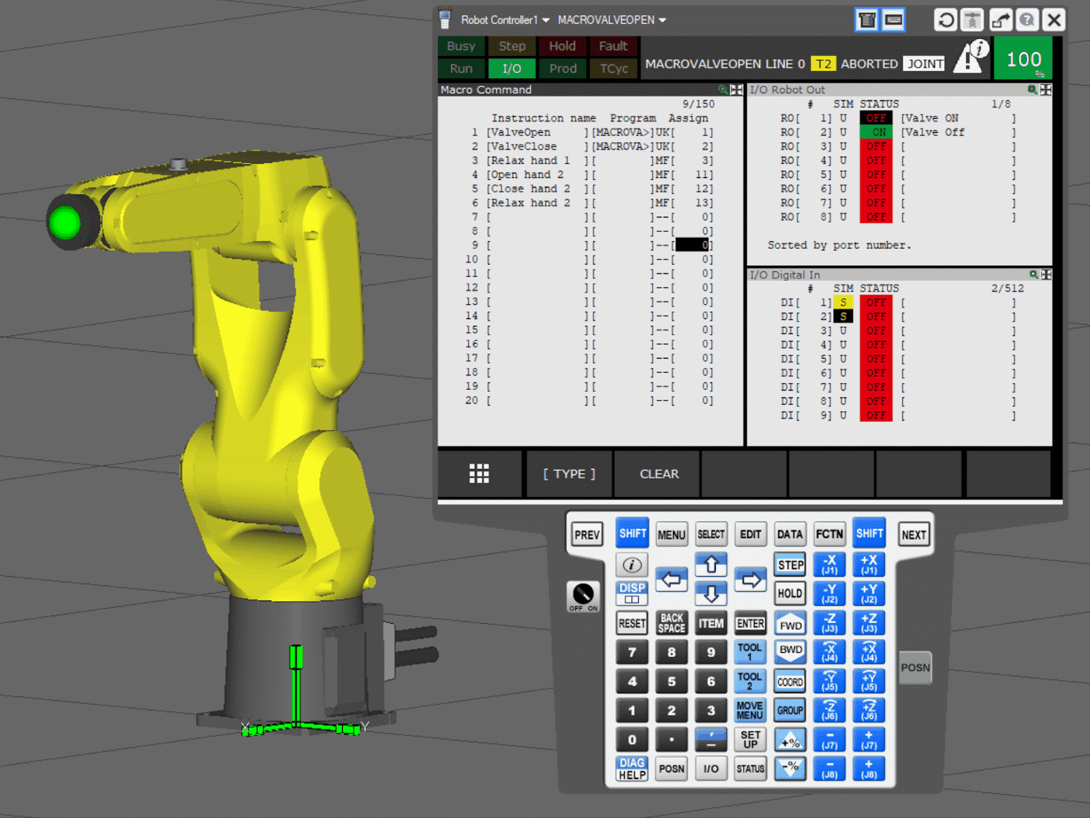The height and width of the screenshot is (818, 1090).
Task: Click the keyboard toggle icon in header
Action: tap(893, 20)
